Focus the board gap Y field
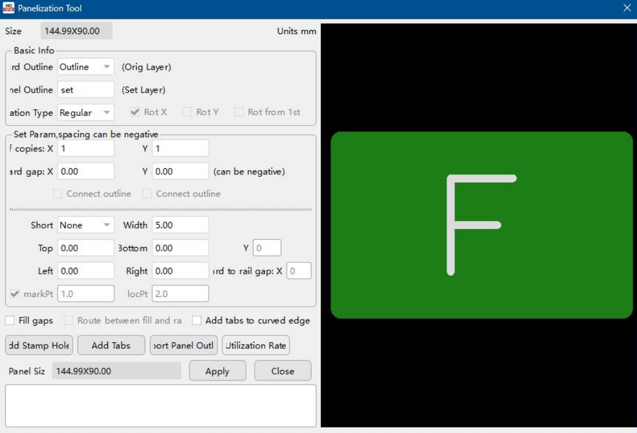Screen dimensions: 637x433 click(180, 171)
